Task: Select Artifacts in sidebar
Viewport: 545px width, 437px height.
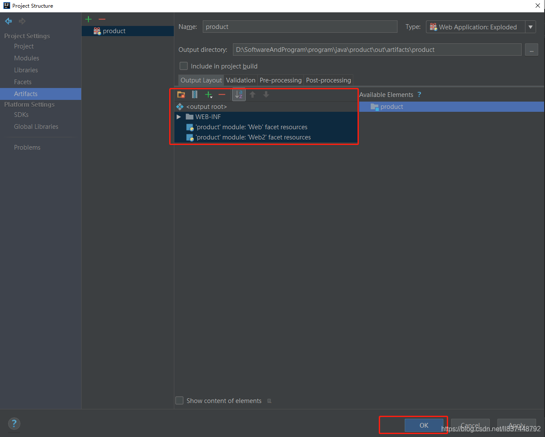Action: pyautogui.click(x=40, y=94)
